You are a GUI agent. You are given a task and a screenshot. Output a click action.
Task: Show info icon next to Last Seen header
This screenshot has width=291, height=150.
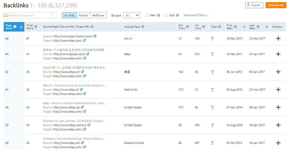tap(258, 27)
